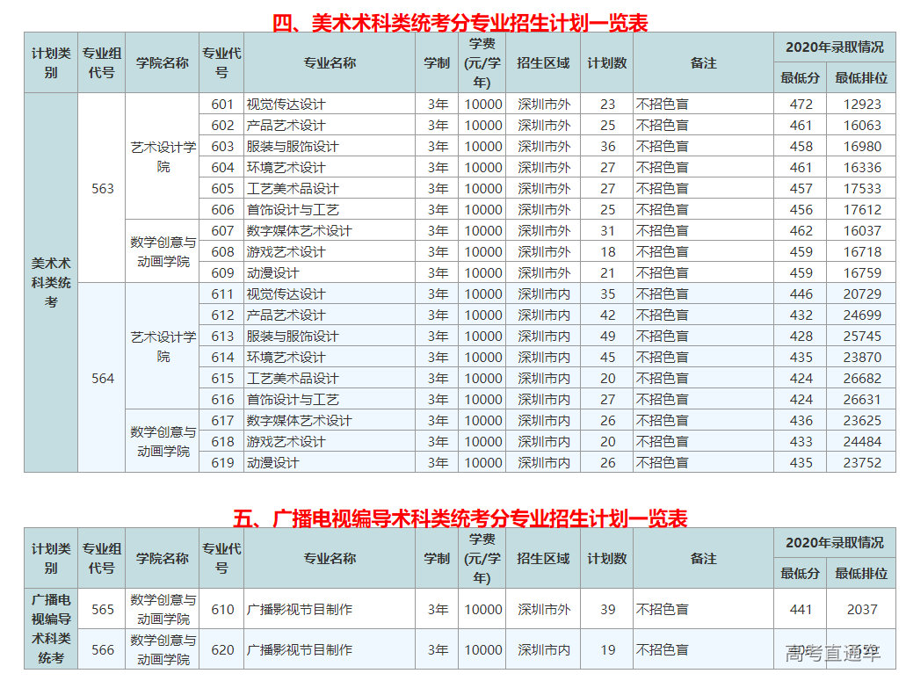Click the plan count 39 cell
The width and height of the screenshot is (906, 688).
click(607, 609)
